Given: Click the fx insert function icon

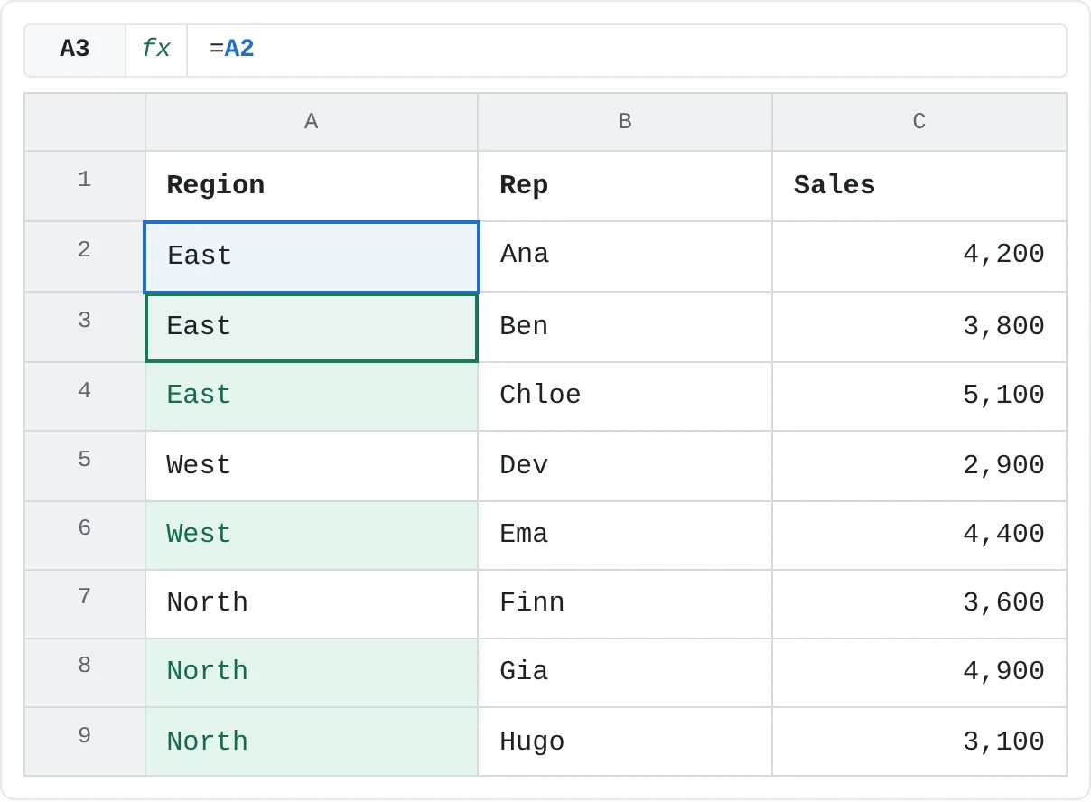Looking at the screenshot, I should click(x=156, y=50).
